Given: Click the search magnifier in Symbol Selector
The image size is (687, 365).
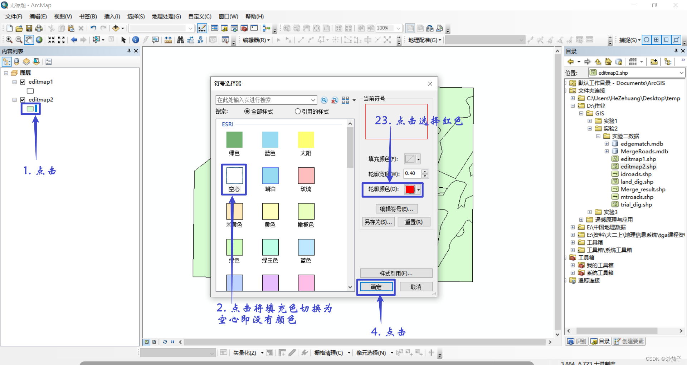Looking at the screenshot, I should (324, 100).
